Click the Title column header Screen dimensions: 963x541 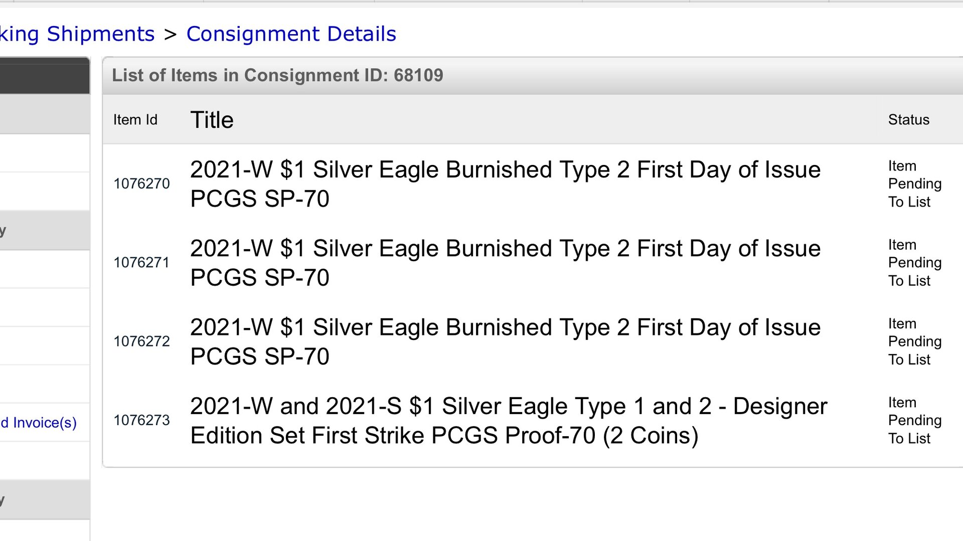pos(212,120)
